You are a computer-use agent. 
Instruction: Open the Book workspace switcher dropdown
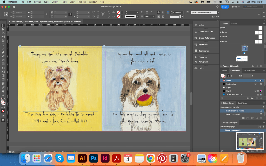[x=236, y=7]
